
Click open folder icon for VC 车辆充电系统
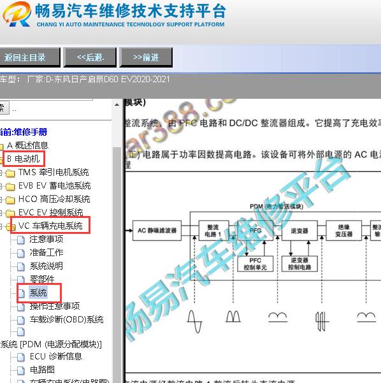11,227
